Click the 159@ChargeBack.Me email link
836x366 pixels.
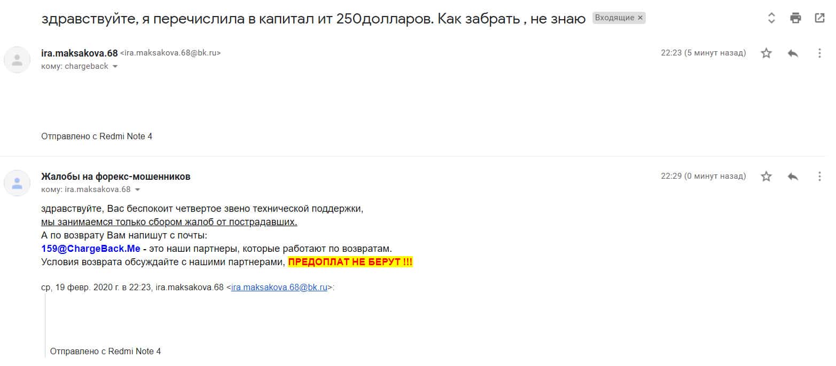[x=90, y=249]
